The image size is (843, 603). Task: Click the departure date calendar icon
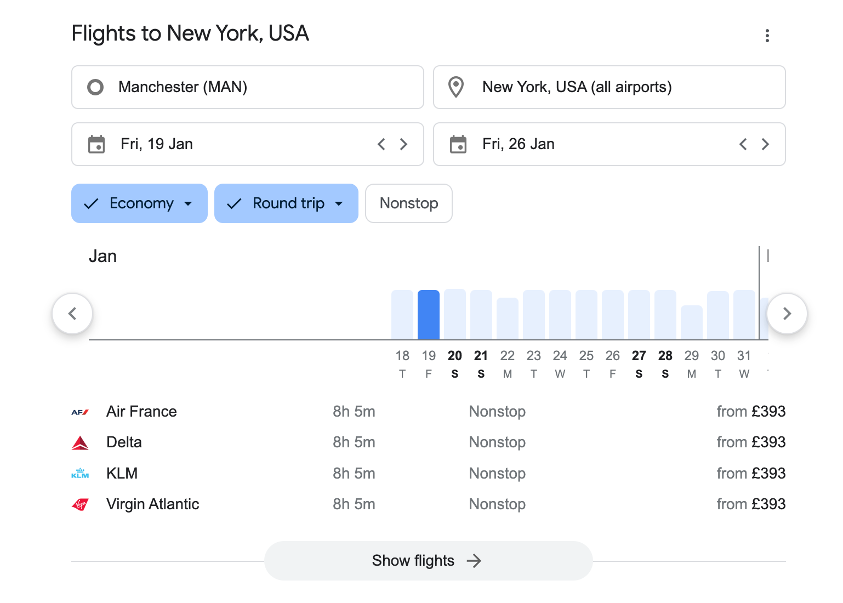tap(96, 144)
